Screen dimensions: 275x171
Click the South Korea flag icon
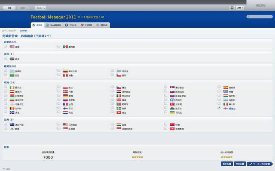[x=12, y=129]
